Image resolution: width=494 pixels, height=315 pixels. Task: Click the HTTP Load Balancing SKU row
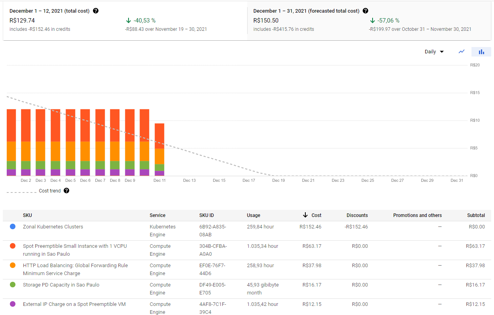(248, 270)
